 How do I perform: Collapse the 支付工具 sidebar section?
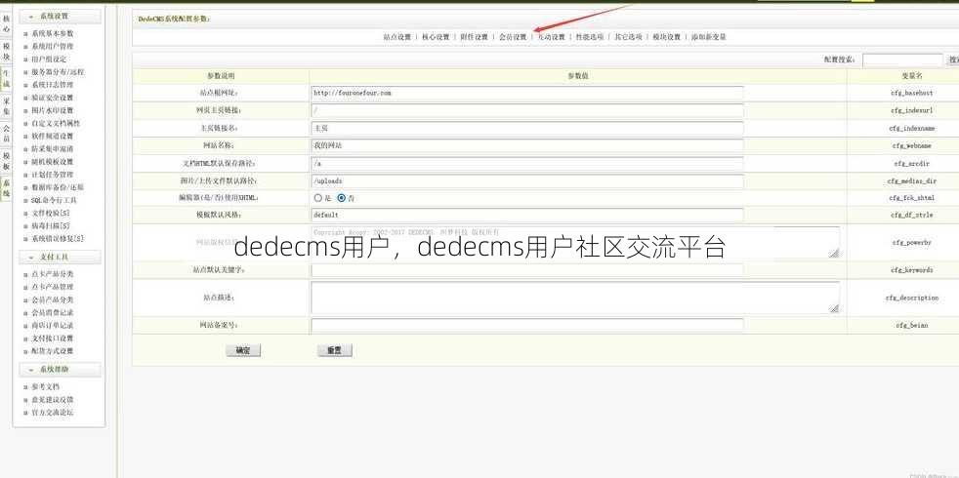point(60,258)
